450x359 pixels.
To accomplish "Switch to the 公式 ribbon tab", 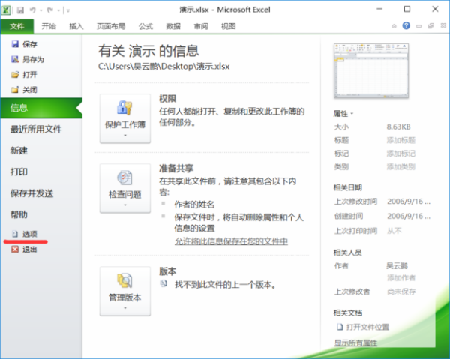I will (145, 26).
